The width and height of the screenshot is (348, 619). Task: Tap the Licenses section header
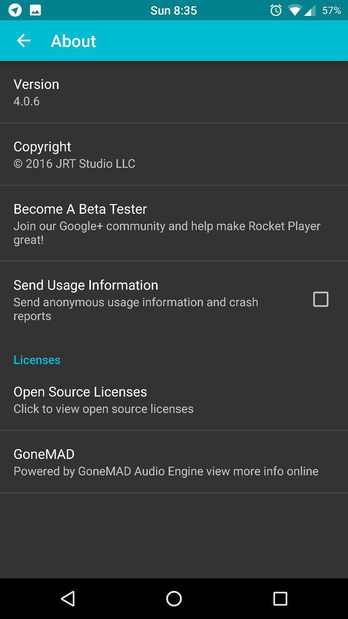coord(37,360)
